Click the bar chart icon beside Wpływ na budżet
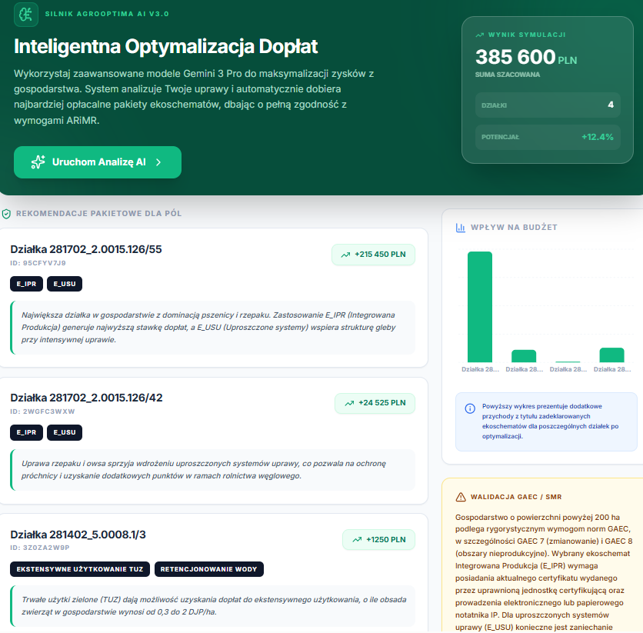This screenshot has width=643, height=633. click(x=461, y=228)
